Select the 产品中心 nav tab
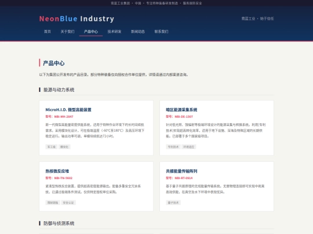Image resolution: width=313 pixels, height=234 pixels. point(91,31)
